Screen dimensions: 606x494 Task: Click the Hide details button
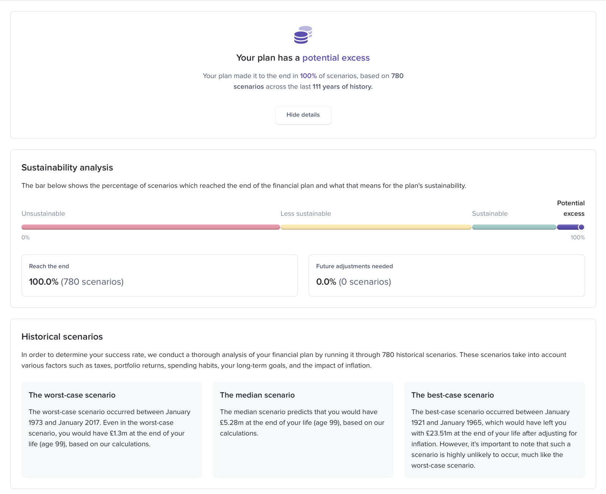click(x=303, y=115)
